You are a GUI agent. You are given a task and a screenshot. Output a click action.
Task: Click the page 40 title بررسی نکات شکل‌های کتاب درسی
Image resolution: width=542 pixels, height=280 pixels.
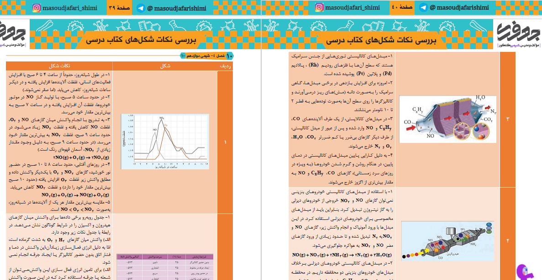pos(381,41)
